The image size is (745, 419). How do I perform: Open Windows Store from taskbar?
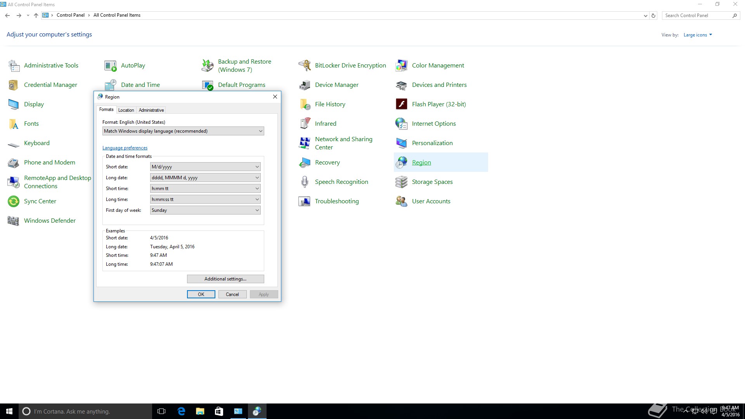coord(219,411)
